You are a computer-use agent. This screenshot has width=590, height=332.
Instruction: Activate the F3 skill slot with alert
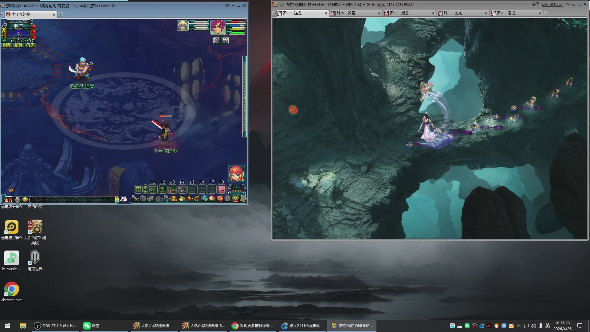(172, 189)
